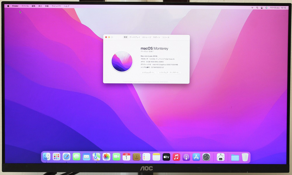Viewport: 292px width, 175px height.
Task: Click the ソフトウェア・アップデート button
Action: pos(170,72)
